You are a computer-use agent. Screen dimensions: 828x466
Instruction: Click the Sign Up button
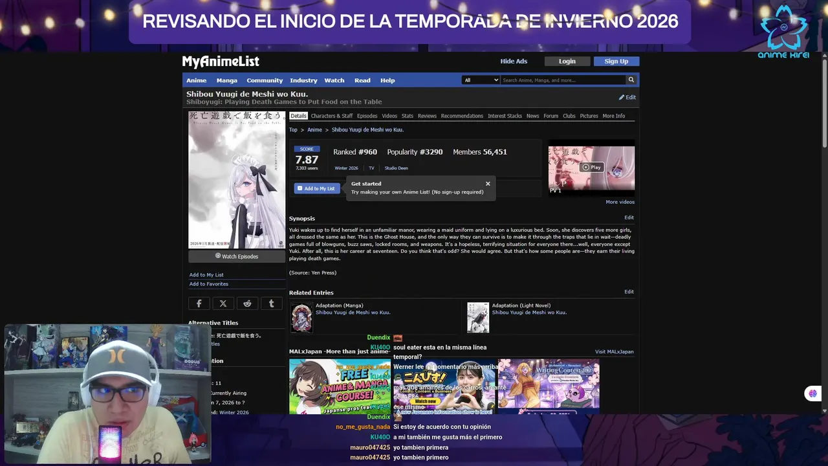(x=616, y=61)
